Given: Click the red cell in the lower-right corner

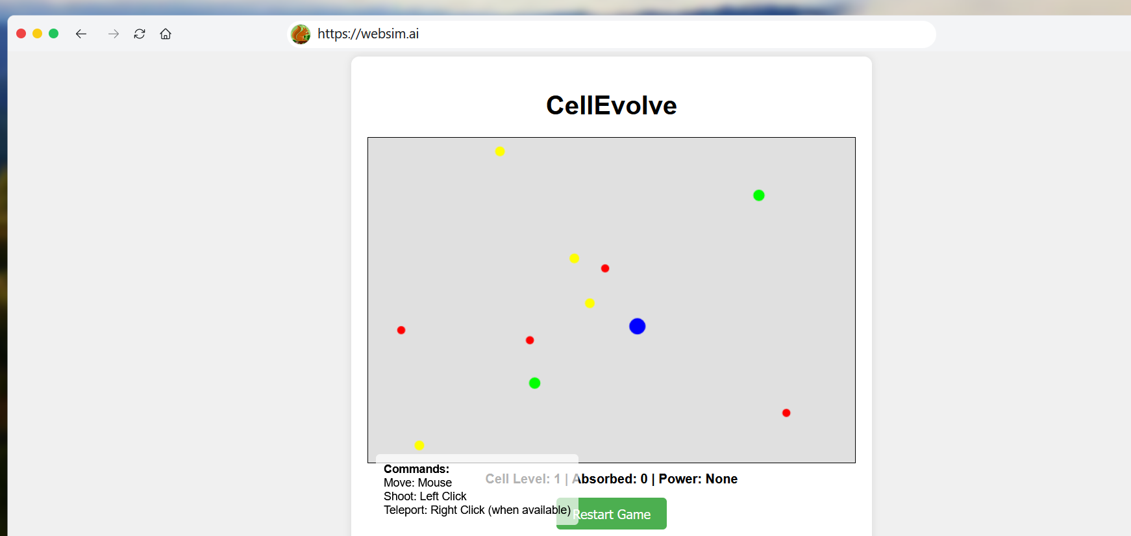Looking at the screenshot, I should 786,413.
